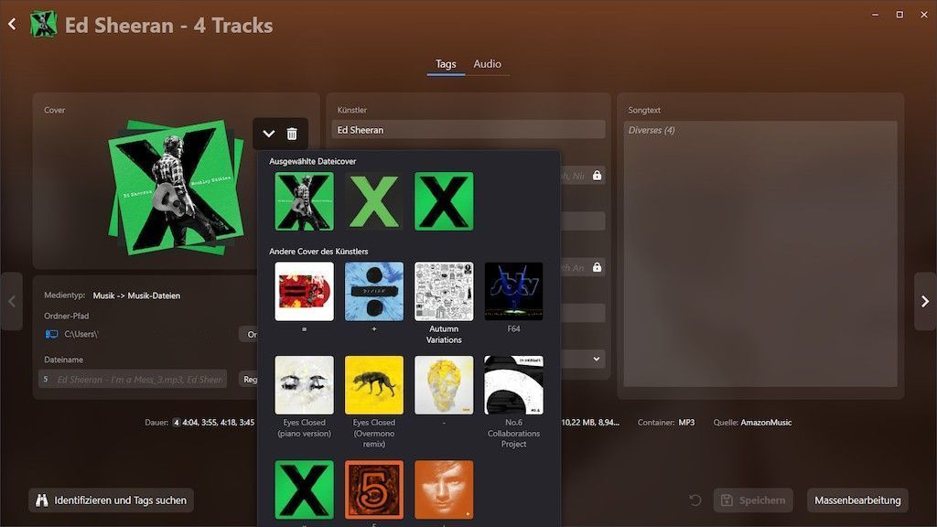
Task: Select the Tags tab
Action: coord(446,64)
